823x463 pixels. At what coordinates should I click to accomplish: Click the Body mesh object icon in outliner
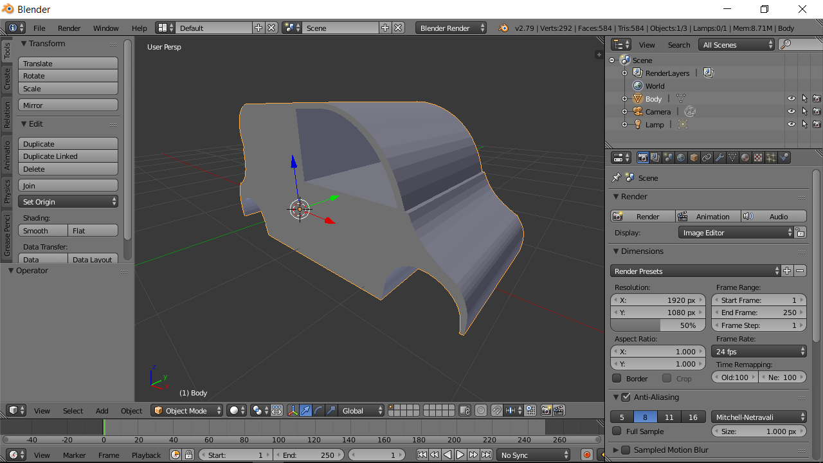point(638,98)
